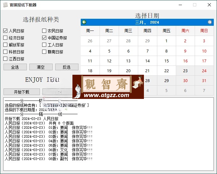The height and width of the screenshot is (174, 217).
Task: Minimize the 官媒报纸下载器 window
Action: pos(180,5)
